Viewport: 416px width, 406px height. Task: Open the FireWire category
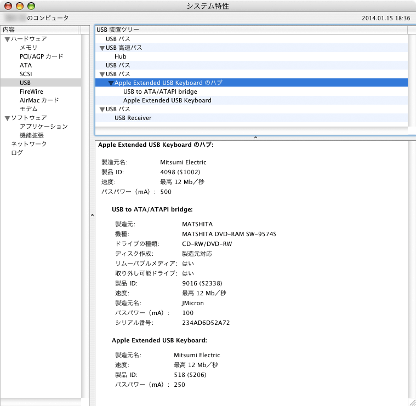click(31, 91)
